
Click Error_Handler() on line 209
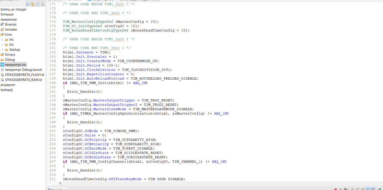(84, 170)
